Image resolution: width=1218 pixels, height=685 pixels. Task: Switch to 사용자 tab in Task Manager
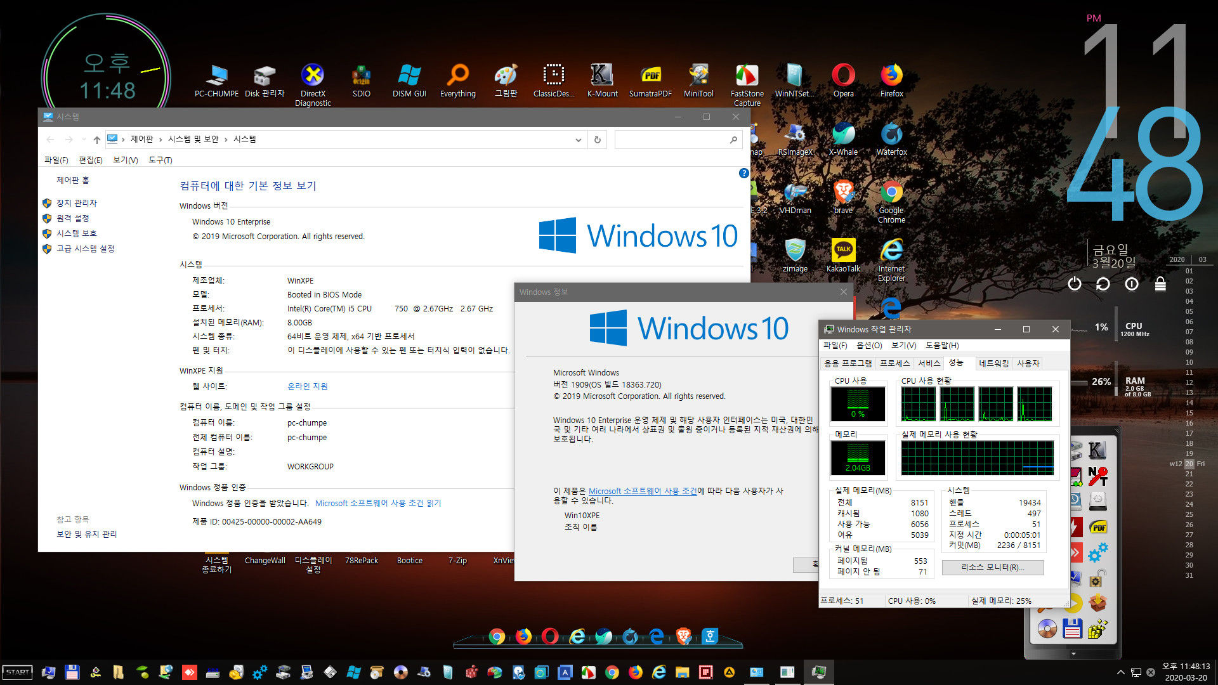(1028, 363)
